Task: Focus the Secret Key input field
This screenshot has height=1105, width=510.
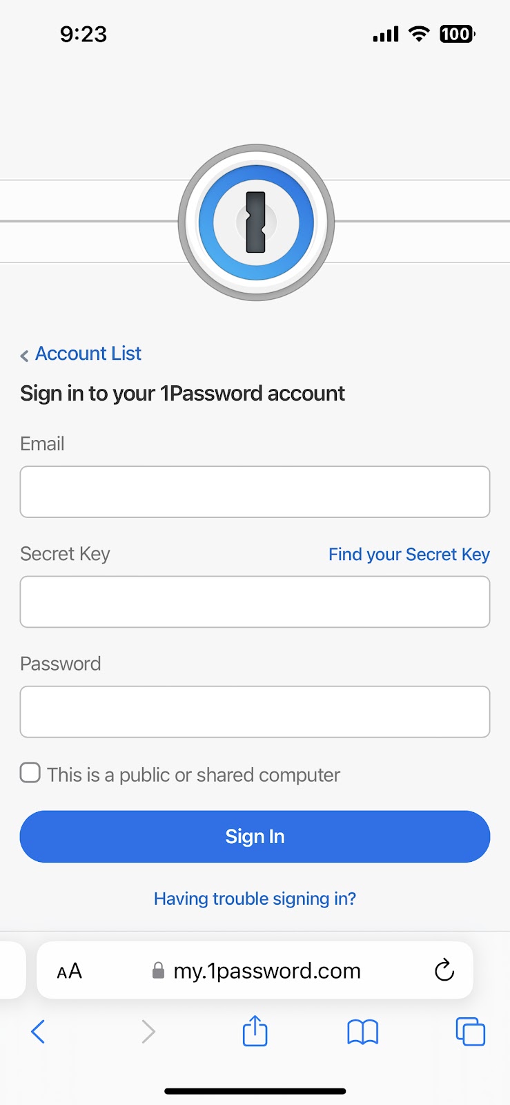Action: 255,602
